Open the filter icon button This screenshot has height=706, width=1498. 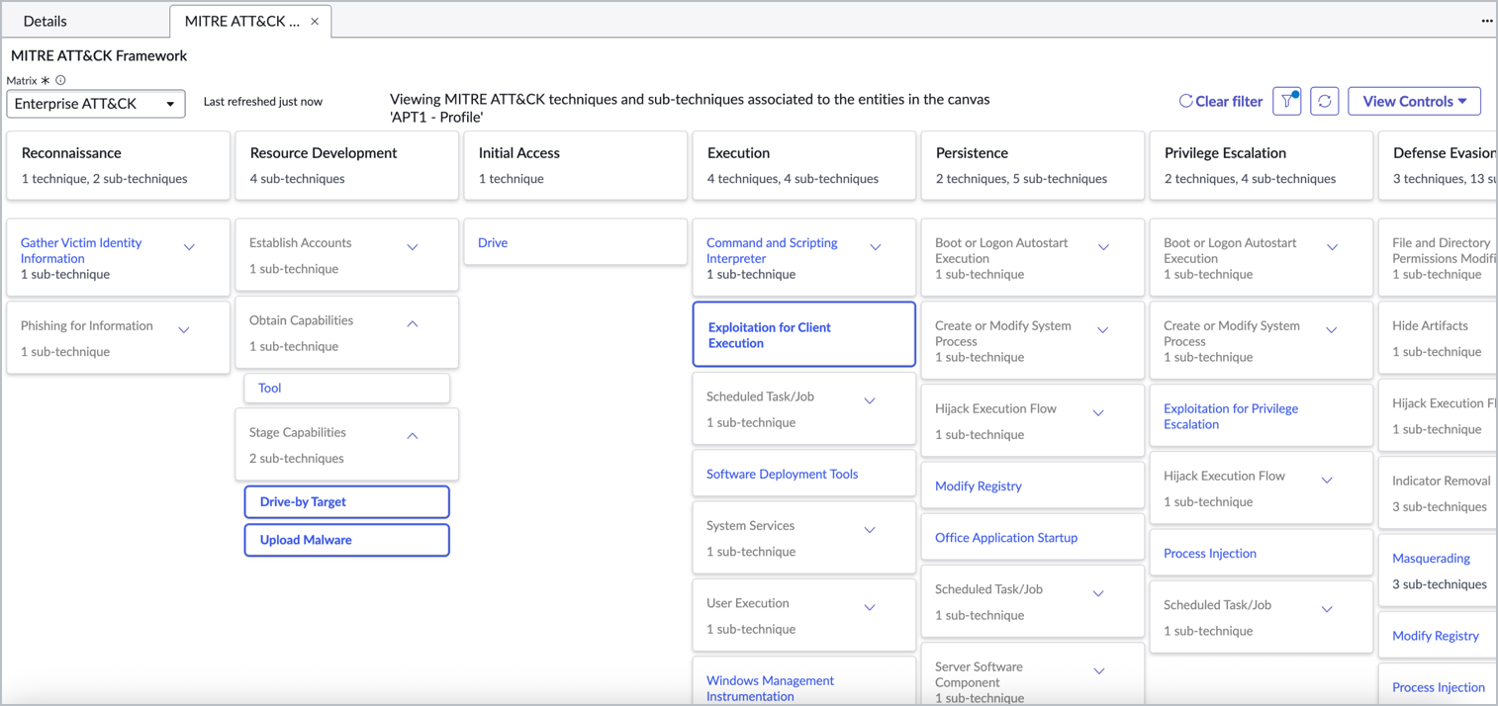(x=1286, y=101)
